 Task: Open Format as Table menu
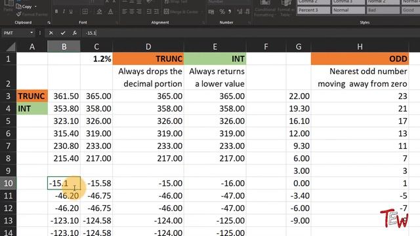[x=286, y=9]
